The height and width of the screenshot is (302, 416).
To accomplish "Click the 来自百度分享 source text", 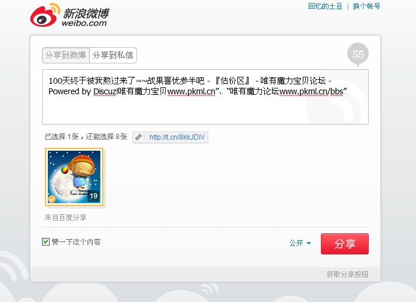I will point(65,218).
